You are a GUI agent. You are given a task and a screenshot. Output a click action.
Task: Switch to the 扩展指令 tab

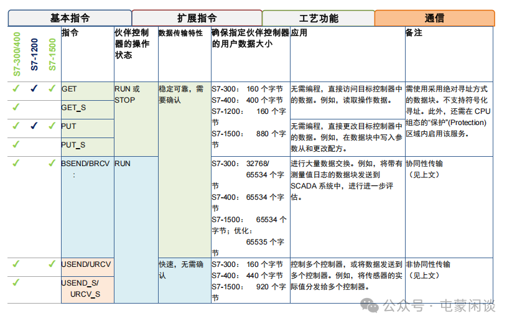pyautogui.click(x=197, y=18)
